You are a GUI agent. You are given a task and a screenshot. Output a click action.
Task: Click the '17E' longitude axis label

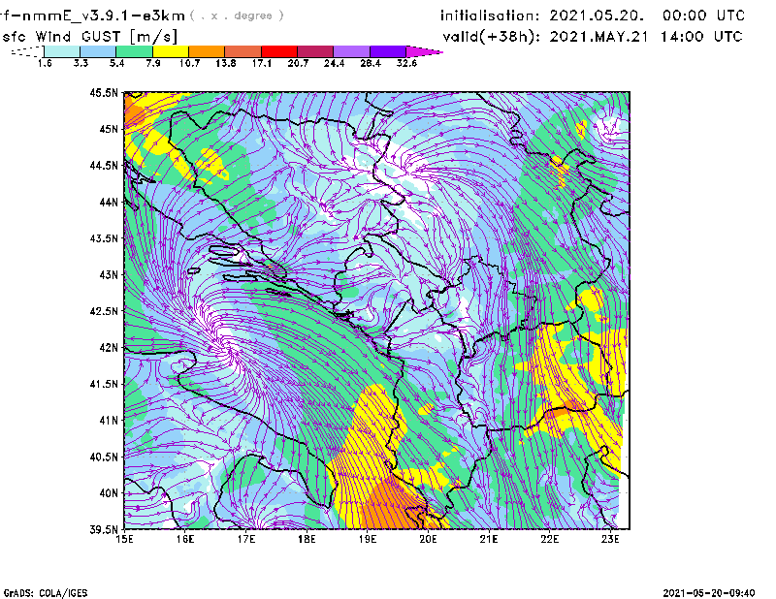[246, 539]
